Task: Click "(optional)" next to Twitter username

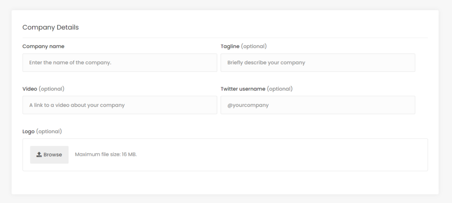Action: click(x=280, y=89)
